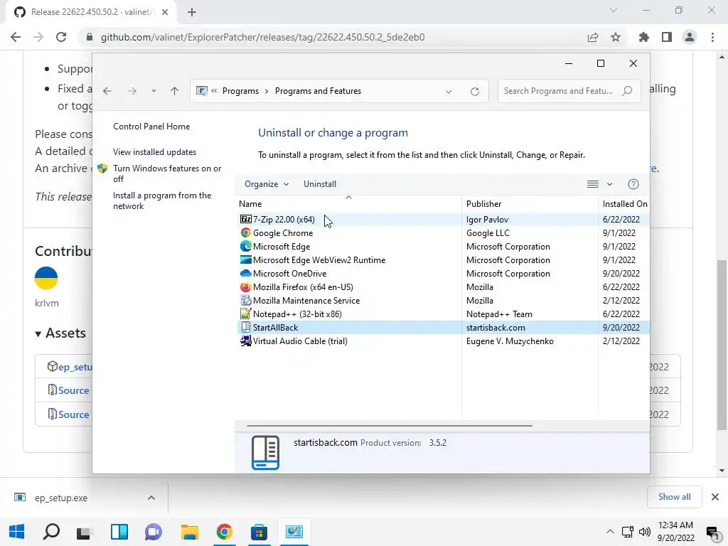Click the Microsoft Edge icon in program list
The width and height of the screenshot is (728, 546).
(245, 246)
